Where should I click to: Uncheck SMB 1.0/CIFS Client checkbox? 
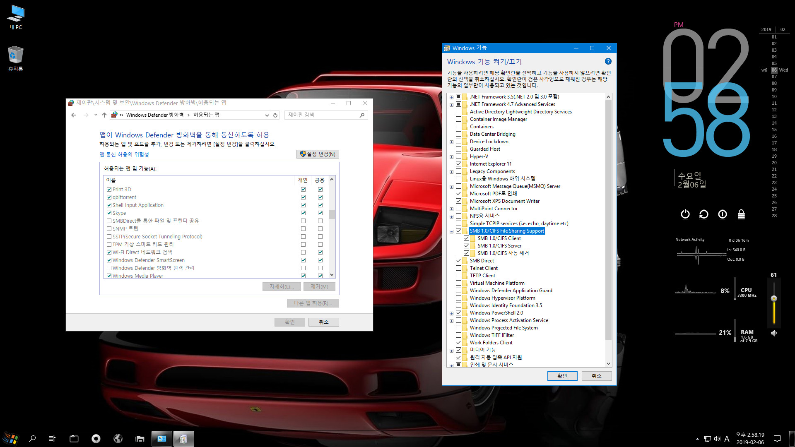(x=466, y=238)
